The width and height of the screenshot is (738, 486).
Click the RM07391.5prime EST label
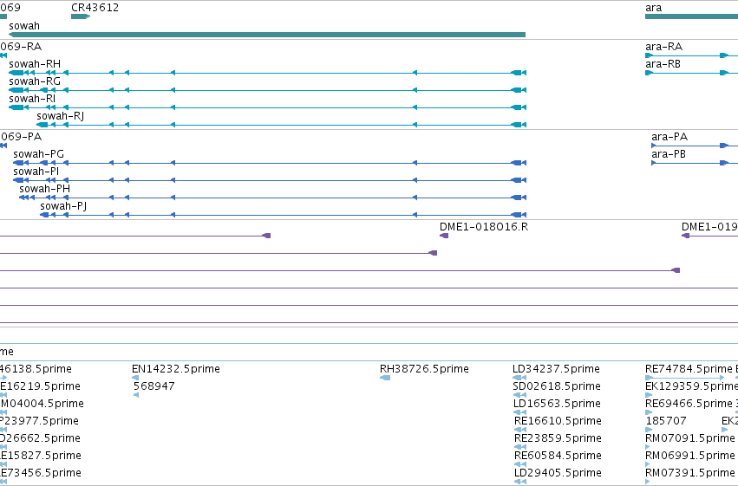click(x=690, y=473)
